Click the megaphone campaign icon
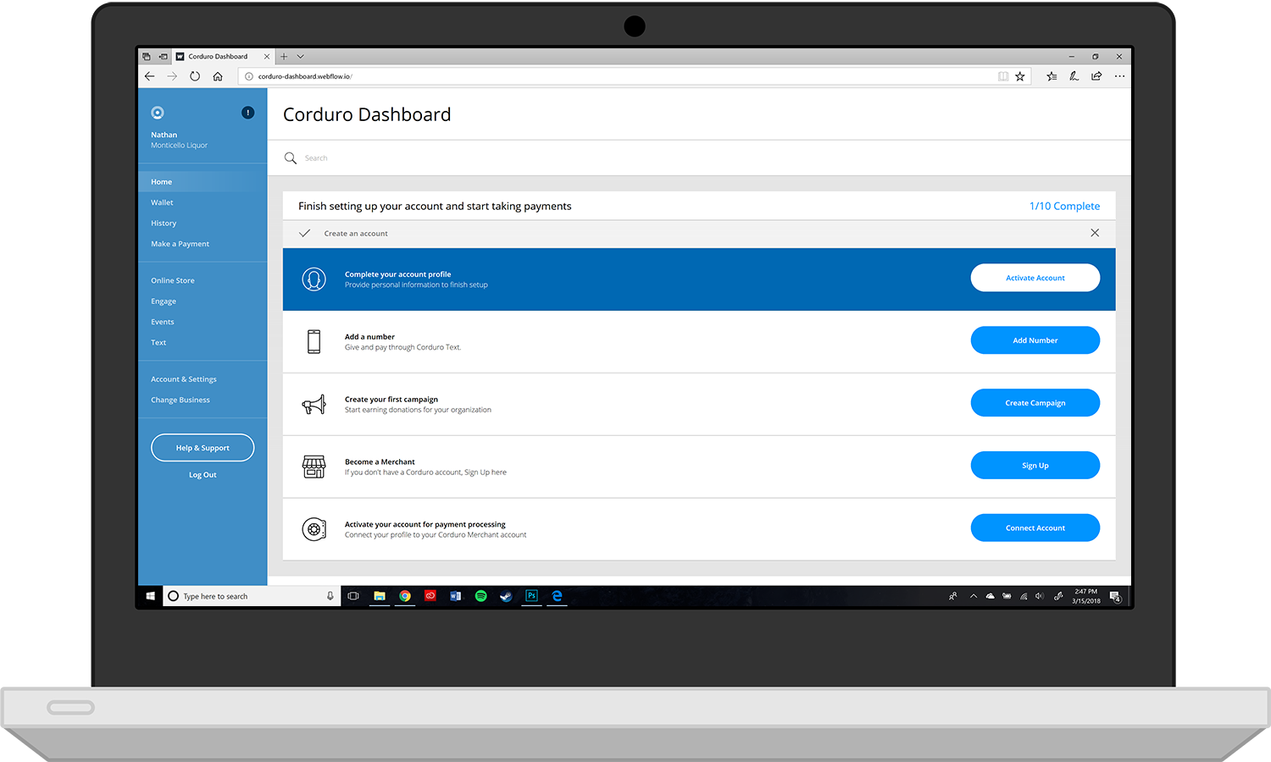Image resolution: width=1271 pixels, height=762 pixels. (314, 404)
